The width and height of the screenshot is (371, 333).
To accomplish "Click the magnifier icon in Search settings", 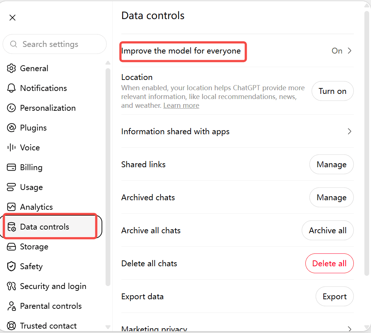I will (14, 44).
